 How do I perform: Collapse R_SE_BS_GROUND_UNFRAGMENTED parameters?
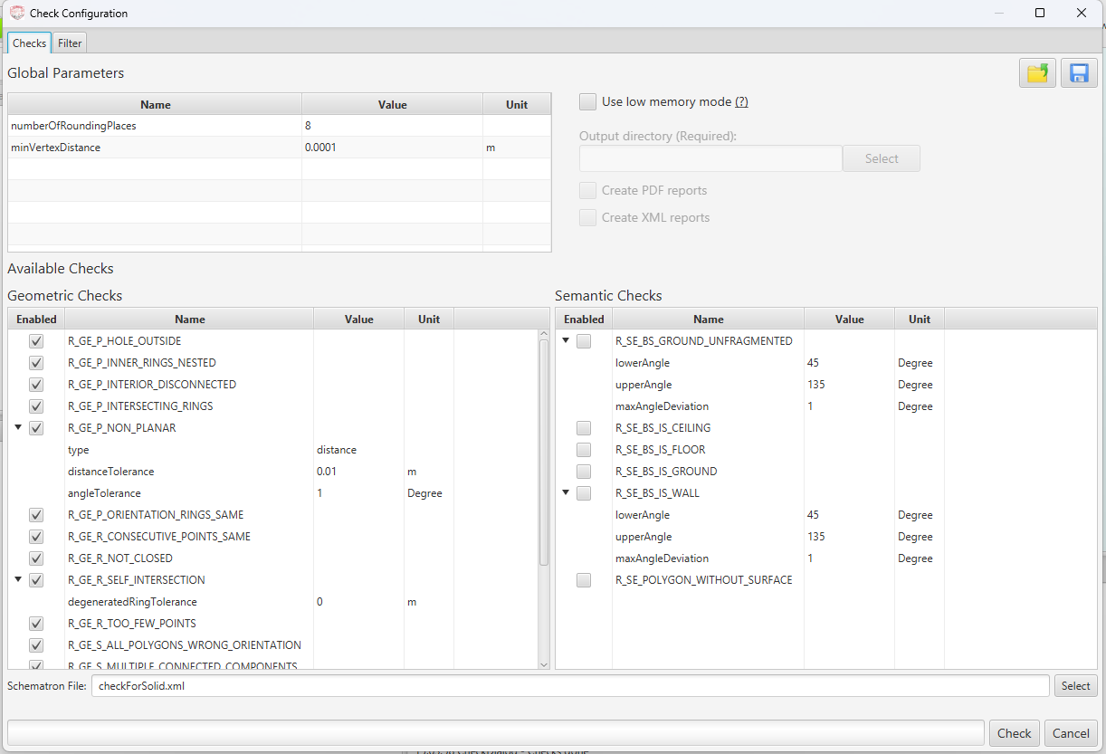(566, 340)
